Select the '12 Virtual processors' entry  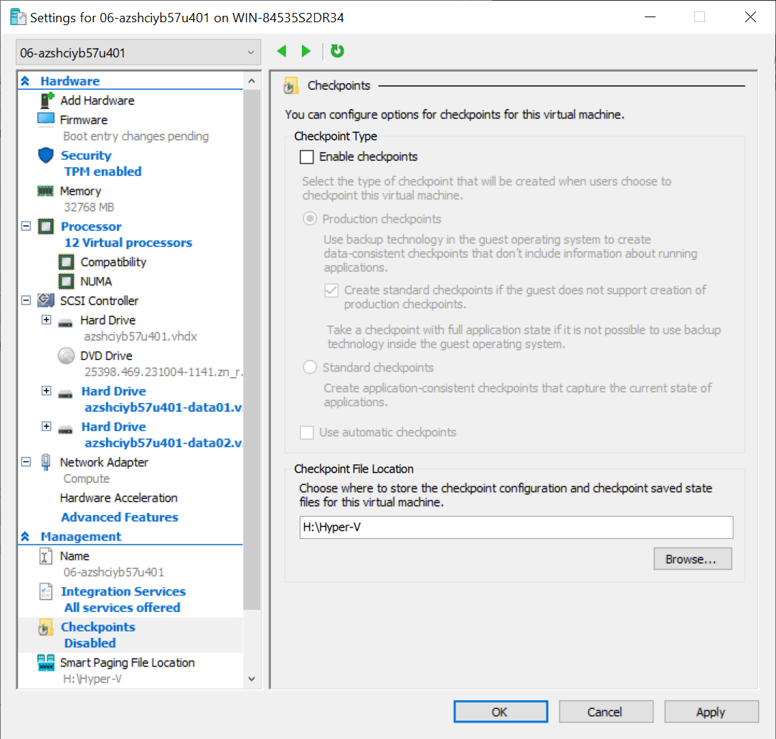128,243
